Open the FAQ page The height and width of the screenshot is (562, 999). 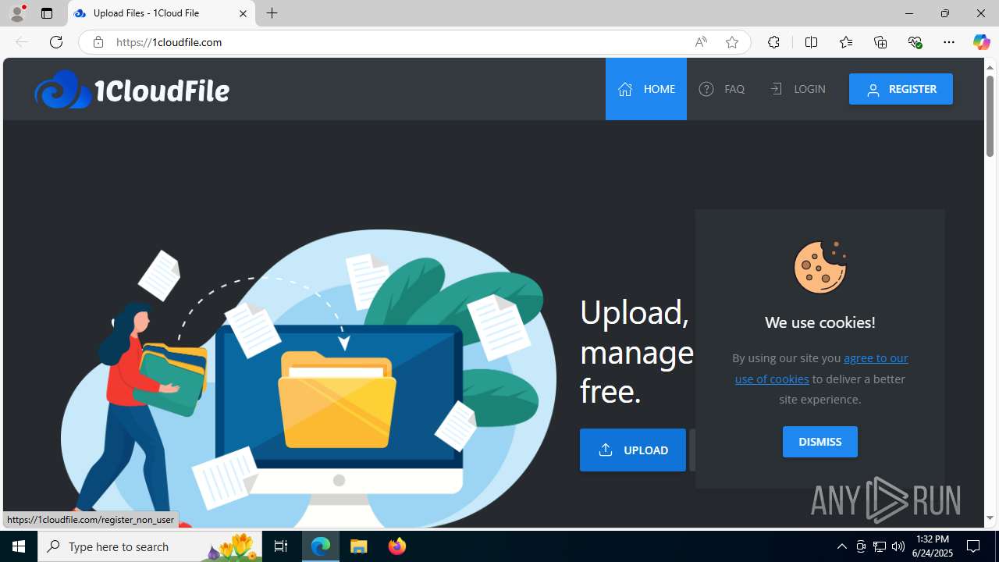pos(722,89)
